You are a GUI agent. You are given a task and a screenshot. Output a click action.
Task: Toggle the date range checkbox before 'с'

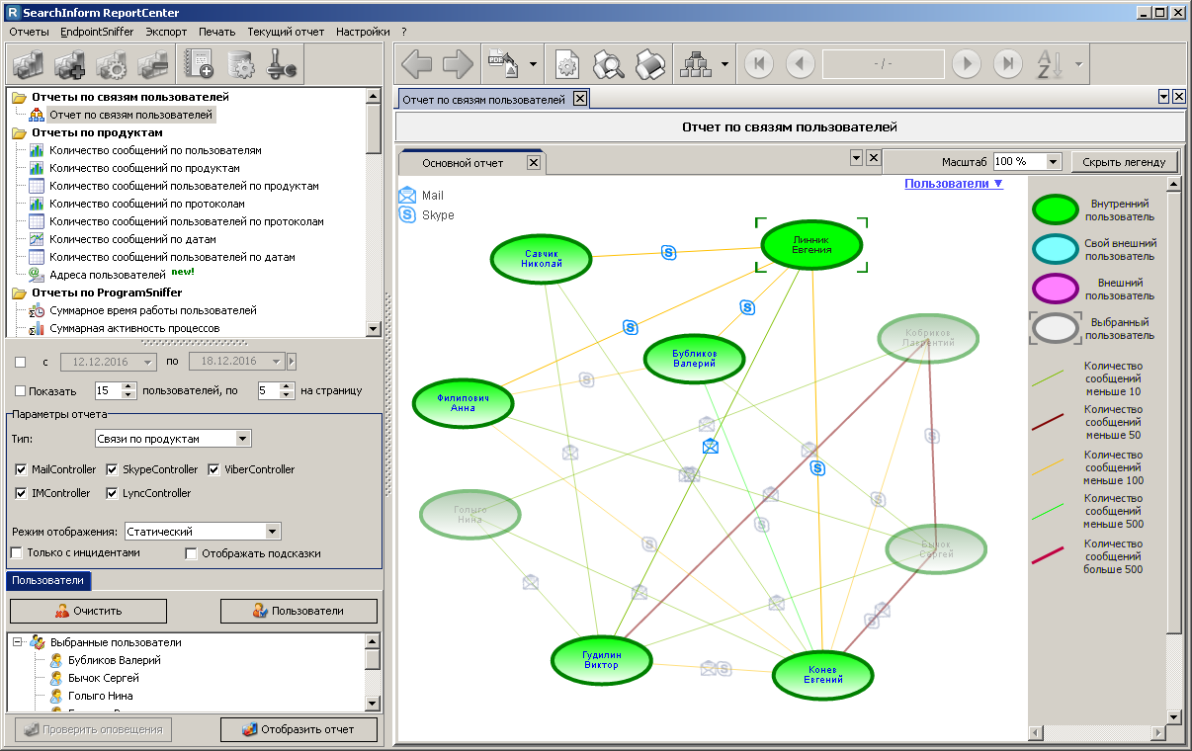click(x=21, y=362)
